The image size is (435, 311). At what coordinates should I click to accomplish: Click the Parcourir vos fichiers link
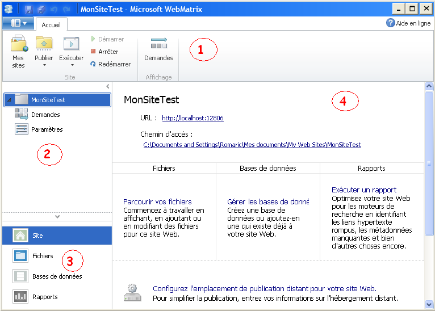click(x=157, y=201)
